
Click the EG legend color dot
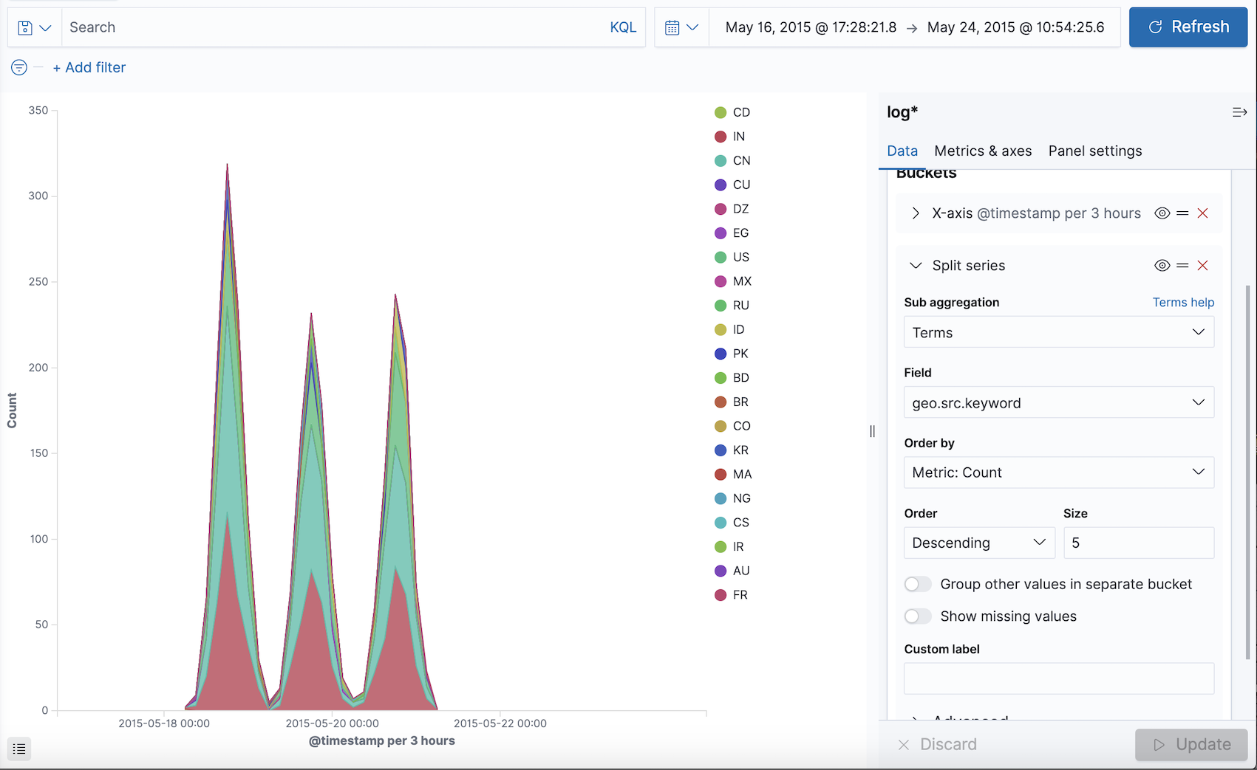click(x=721, y=233)
